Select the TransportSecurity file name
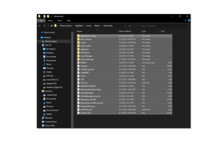The width and height of the screenshot is (224, 153). tap(88, 106)
